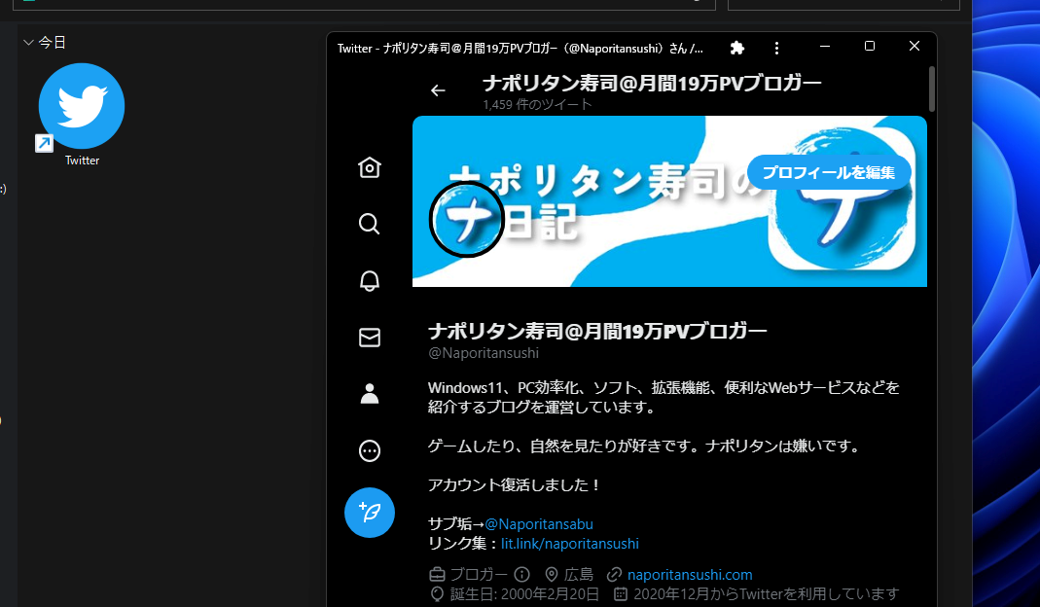
Task: Open Twitter Home from sidebar
Action: coord(370,167)
